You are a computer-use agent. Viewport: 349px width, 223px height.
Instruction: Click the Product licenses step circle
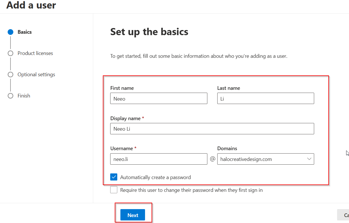pyautogui.click(x=10, y=53)
